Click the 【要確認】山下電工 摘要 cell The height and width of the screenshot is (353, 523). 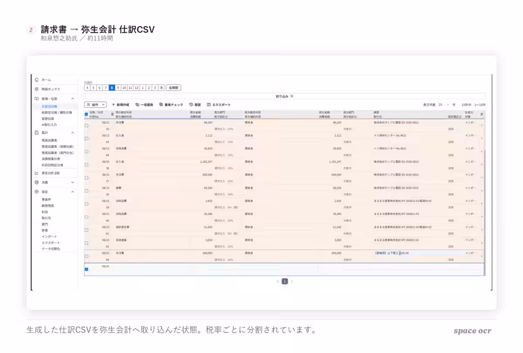391,253
